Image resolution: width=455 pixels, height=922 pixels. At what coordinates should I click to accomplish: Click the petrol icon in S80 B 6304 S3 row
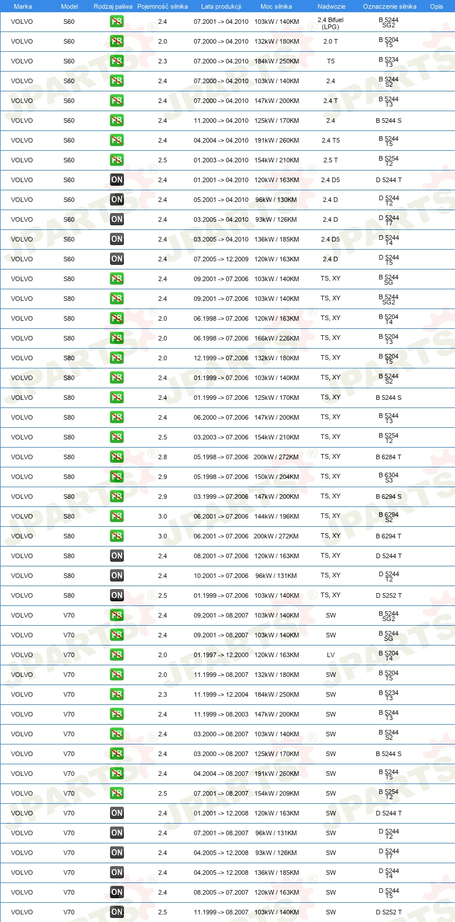click(117, 477)
